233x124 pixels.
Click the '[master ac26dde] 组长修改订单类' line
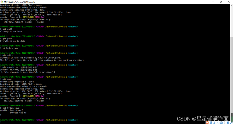point(19,70)
